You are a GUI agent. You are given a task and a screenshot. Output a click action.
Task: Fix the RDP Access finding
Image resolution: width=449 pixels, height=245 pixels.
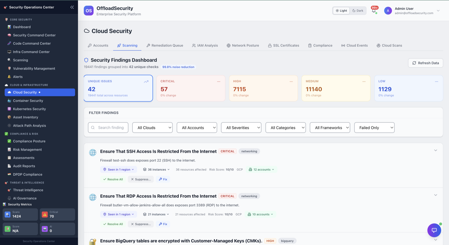(x=163, y=224)
